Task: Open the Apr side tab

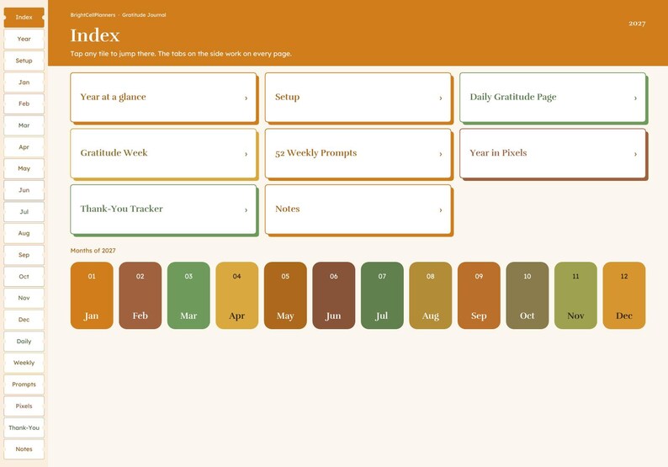Action: [24, 147]
